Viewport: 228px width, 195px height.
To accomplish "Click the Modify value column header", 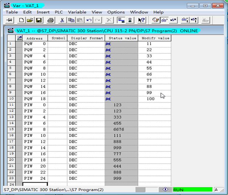I will tap(155, 38).
